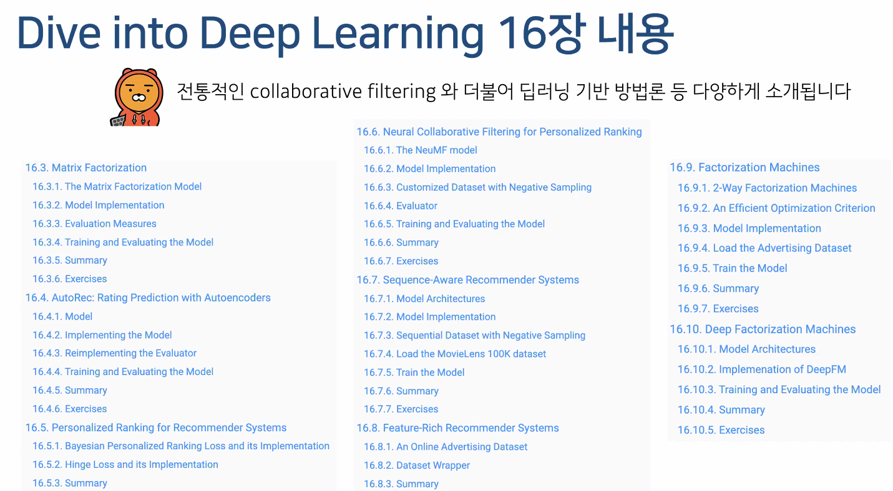
Task: Go to 16.10.1. Model Architectures
Action: click(747, 350)
